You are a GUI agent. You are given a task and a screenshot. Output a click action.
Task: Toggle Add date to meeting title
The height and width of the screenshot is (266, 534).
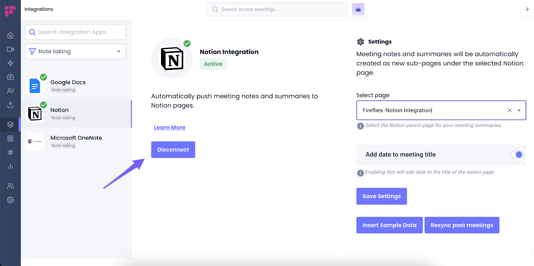pos(517,155)
